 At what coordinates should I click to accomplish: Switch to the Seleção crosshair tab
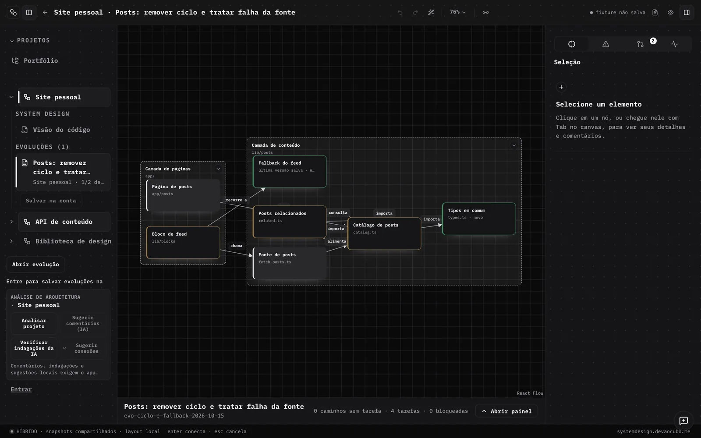point(572,44)
